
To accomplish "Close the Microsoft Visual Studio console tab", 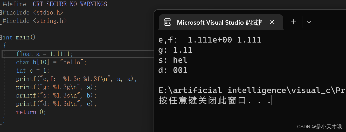I will [272, 22].
